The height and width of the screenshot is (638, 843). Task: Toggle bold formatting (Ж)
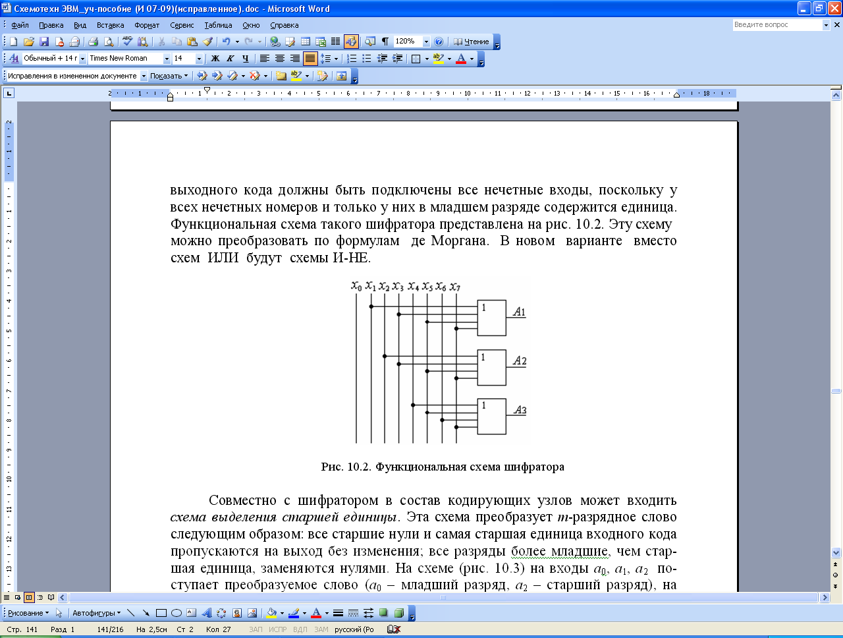click(x=215, y=59)
